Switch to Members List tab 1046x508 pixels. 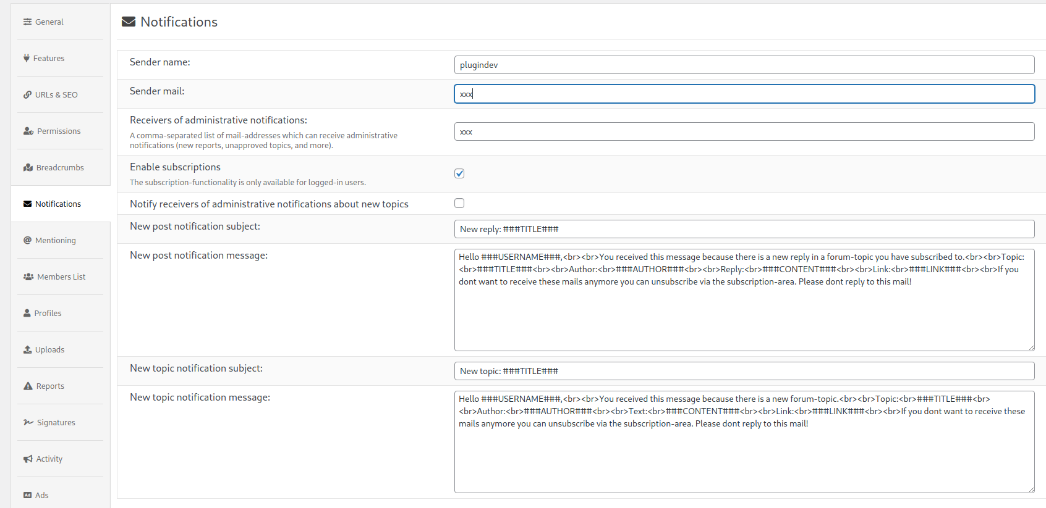click(61, 277)
